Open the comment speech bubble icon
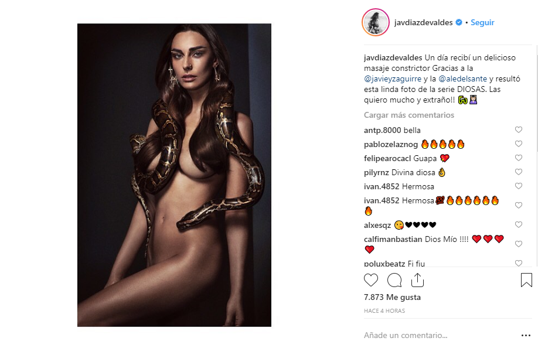Screen dimensions: 538x348 394,280
